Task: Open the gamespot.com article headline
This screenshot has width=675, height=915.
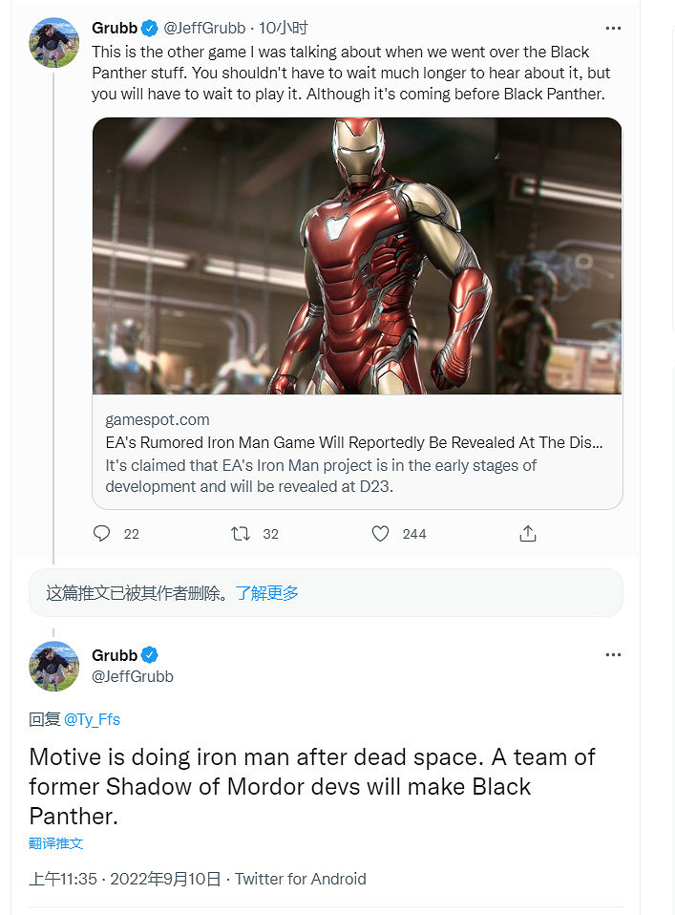Action: click(353, 443)
